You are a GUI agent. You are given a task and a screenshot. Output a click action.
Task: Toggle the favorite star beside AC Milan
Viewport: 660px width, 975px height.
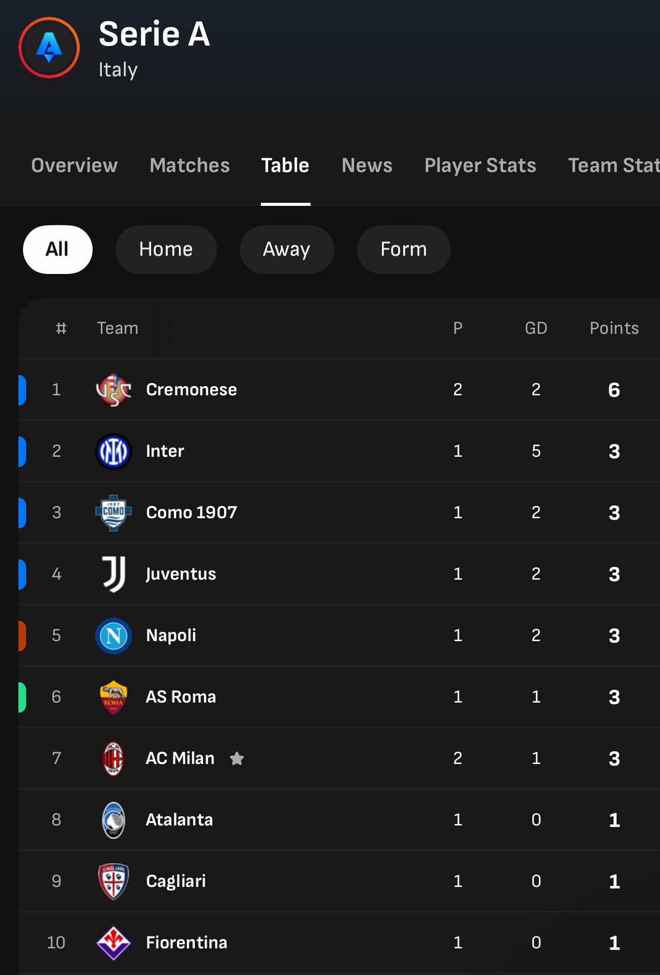click(x=237, y=758)
